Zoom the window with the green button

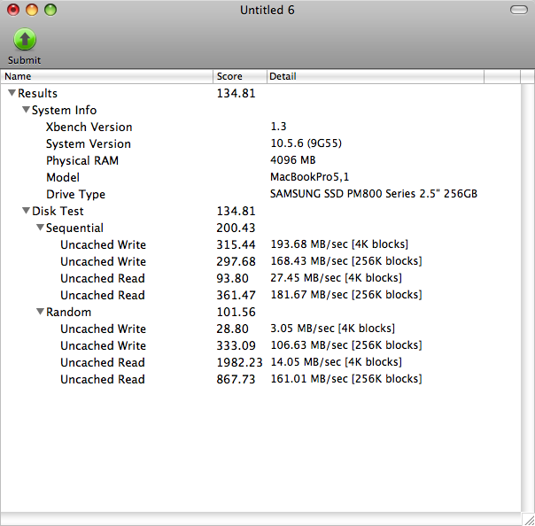[50, 10]
